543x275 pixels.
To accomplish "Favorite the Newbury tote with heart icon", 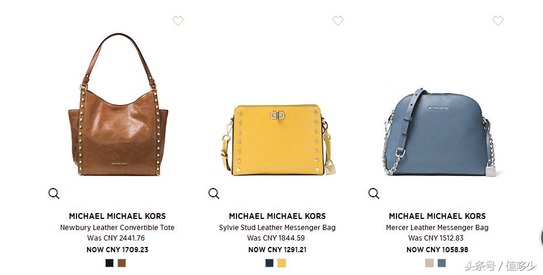I will pos(178,21).
